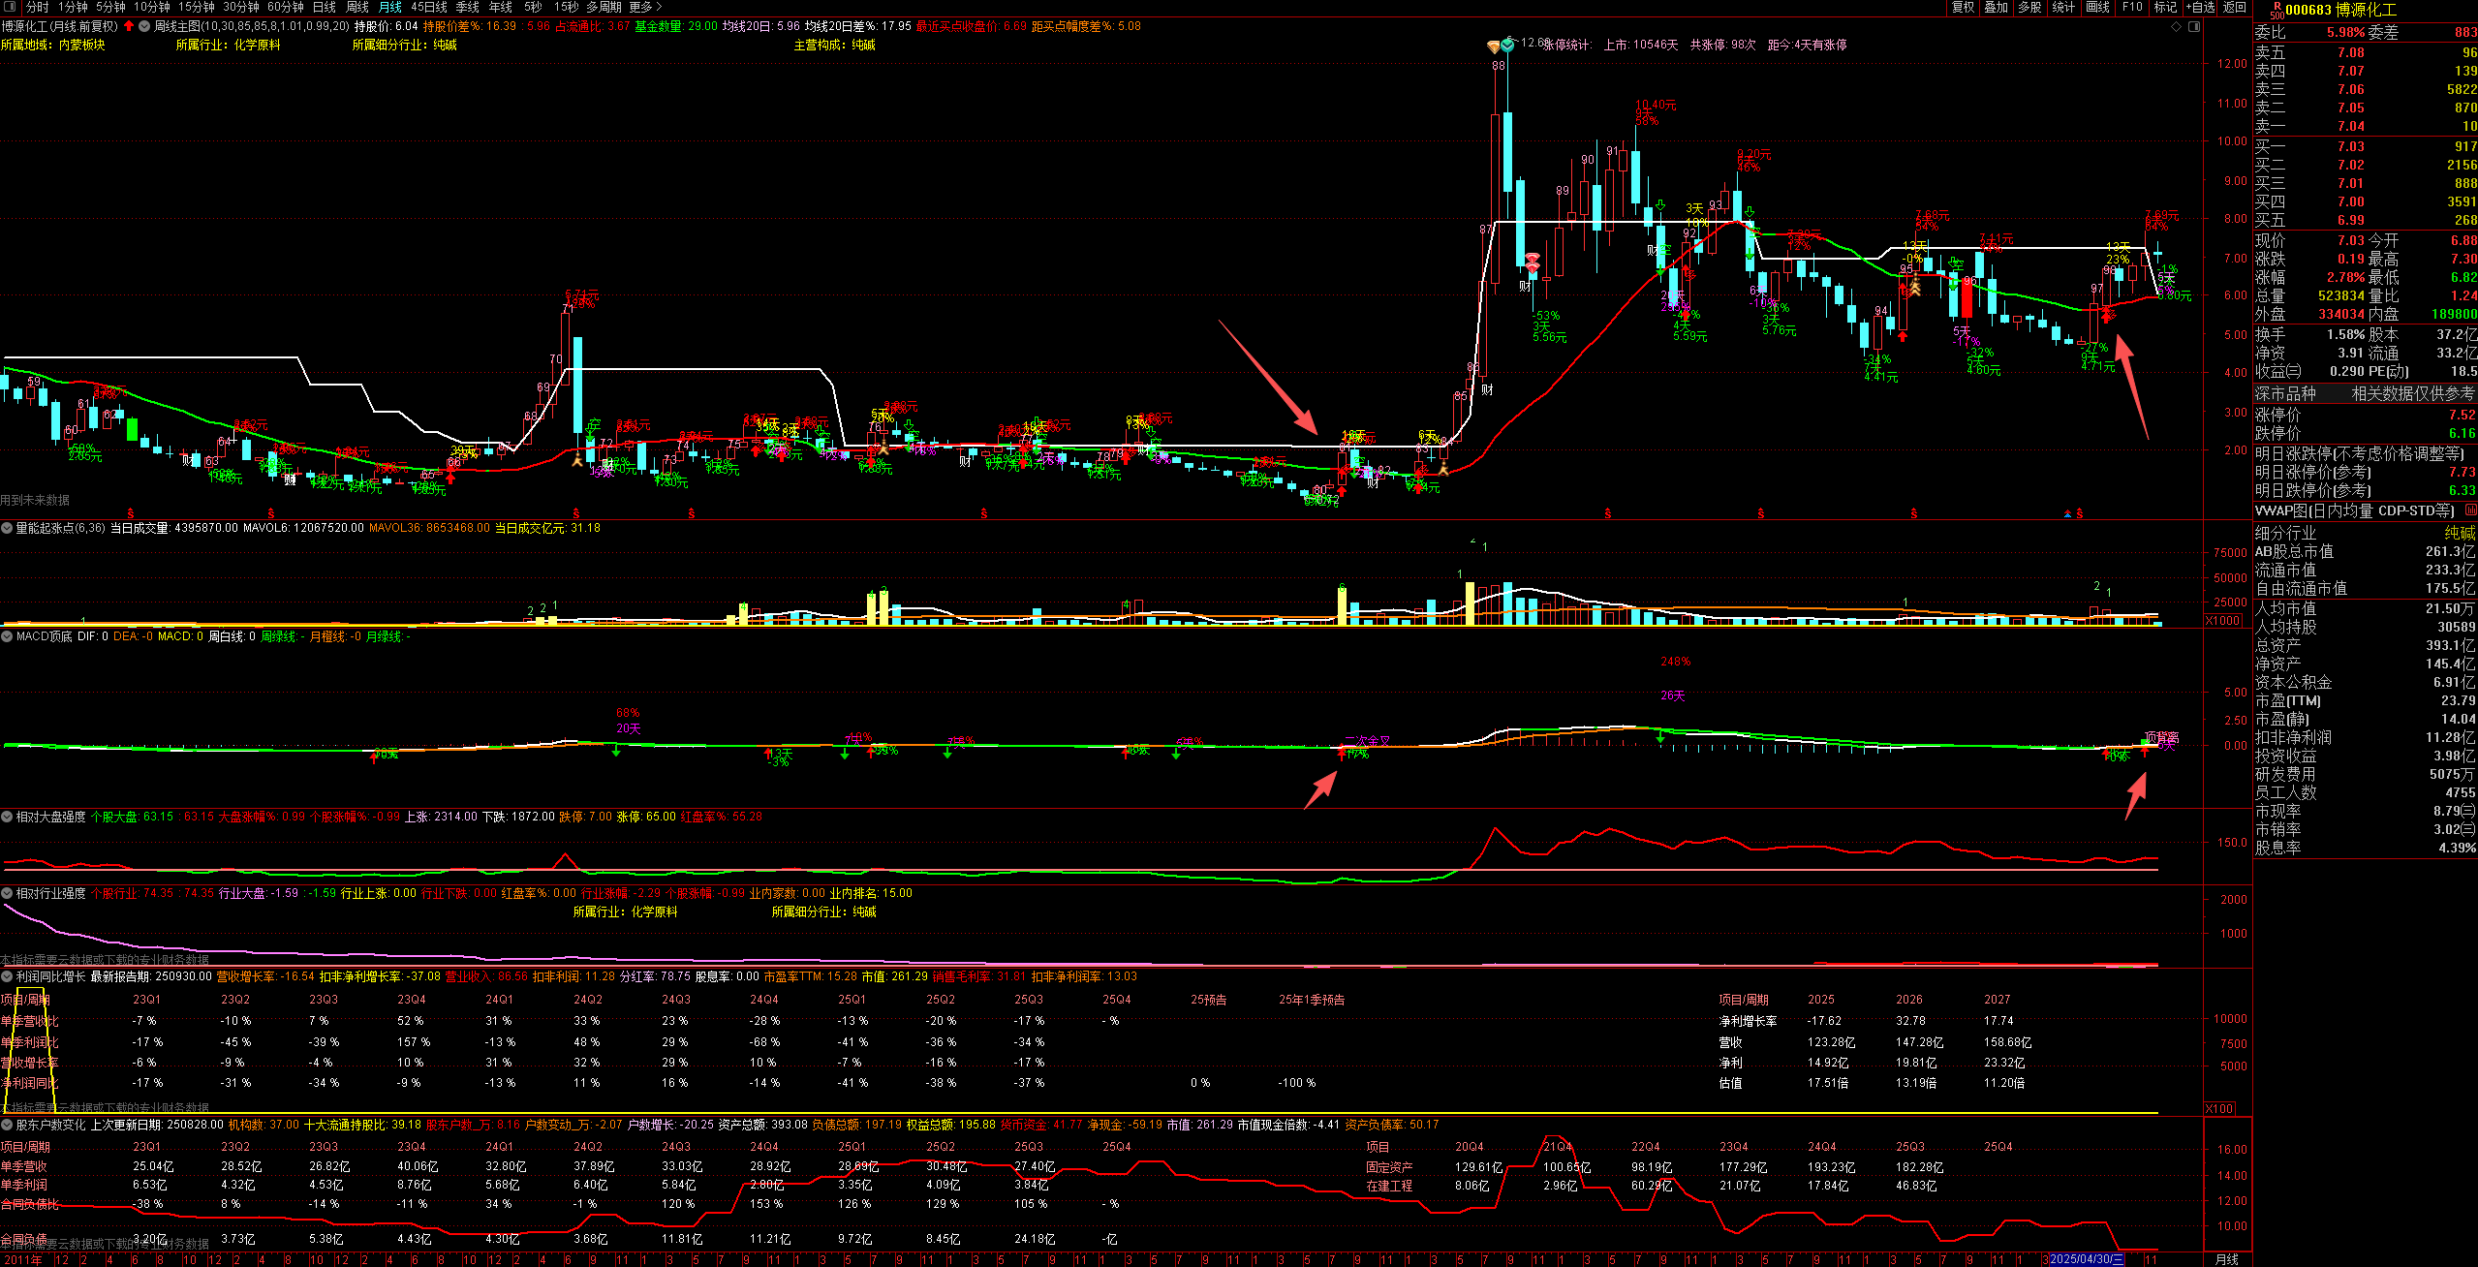This screenshot has width=2478, height=1267.
Task: Click the highlighted 2025/04/30 date marker
Action: pyautogui.click(x=2087, y=1259)
